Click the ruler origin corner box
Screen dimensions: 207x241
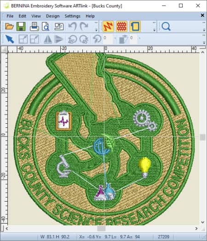click(4, 49)
